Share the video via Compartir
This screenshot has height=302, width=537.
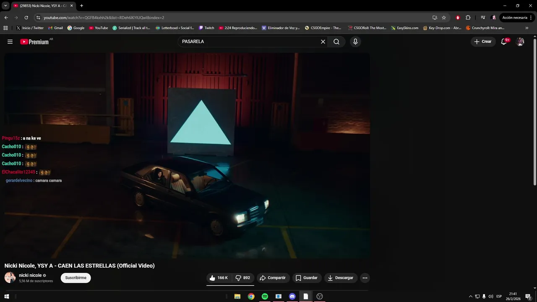[x=273, y=278]
